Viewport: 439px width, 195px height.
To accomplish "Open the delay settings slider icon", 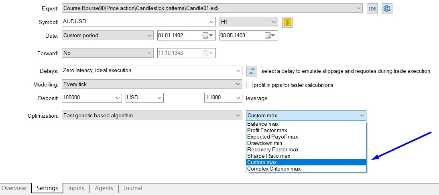I will (252, 71).
